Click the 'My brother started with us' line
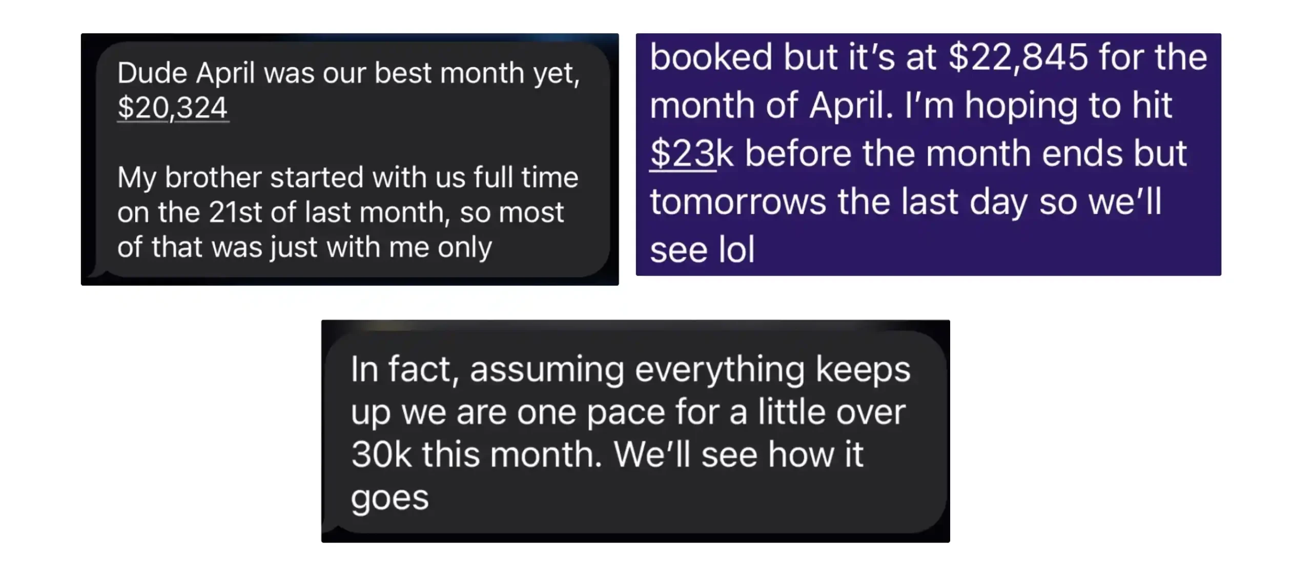This screenshot has width=1312, height=586. 347,178
